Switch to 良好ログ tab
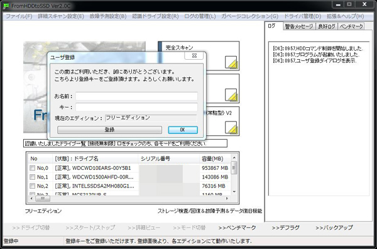Viewport: 377px width, 249px height. pos(327,26)
